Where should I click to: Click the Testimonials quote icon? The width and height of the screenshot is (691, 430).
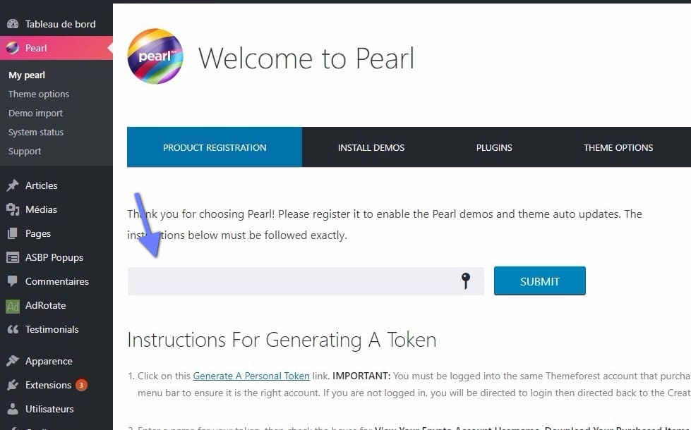[14, 329]
